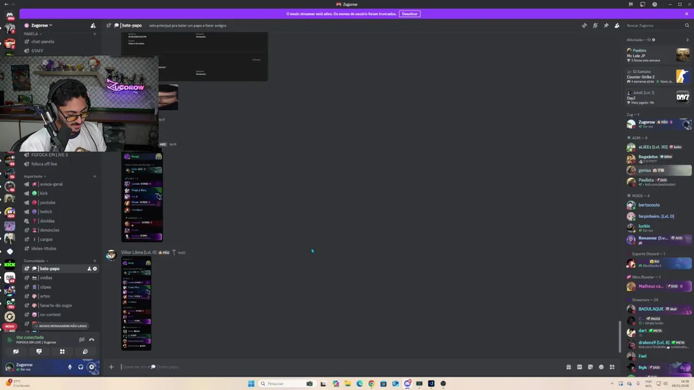Open gift icon in message bar

[x=569, y=367]
